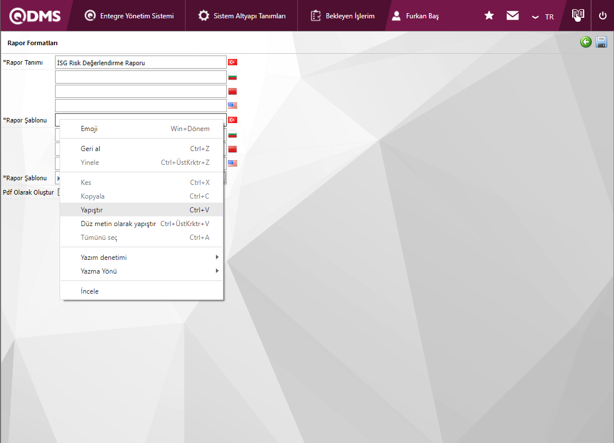Click the power logout icon

pyautogui.click(x=603, y=15)
